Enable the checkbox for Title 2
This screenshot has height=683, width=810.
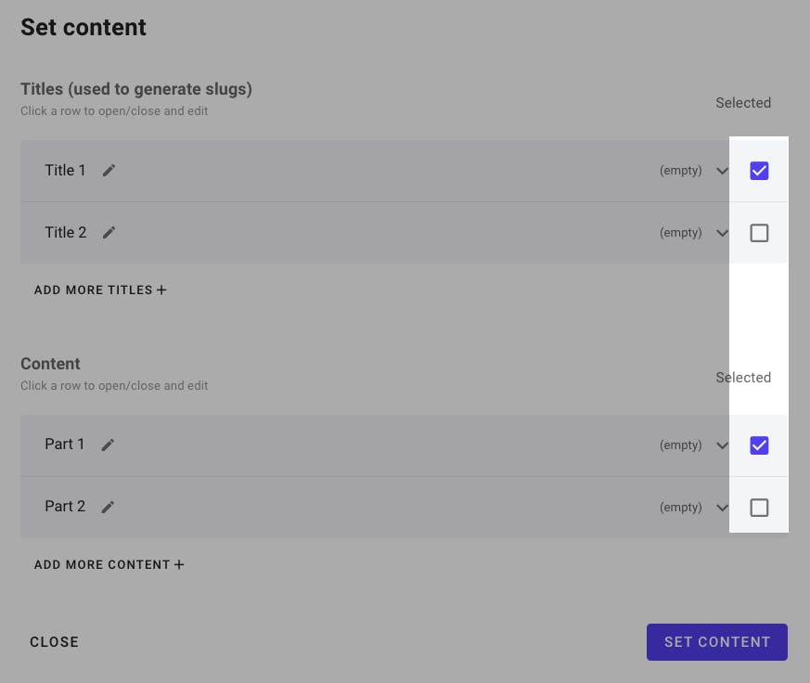click(759, 232)
